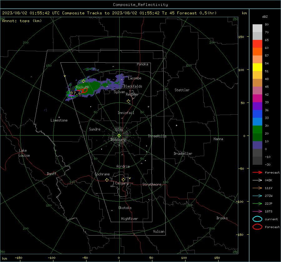Click the asterisk marker above Limestone

coord(59,117)
